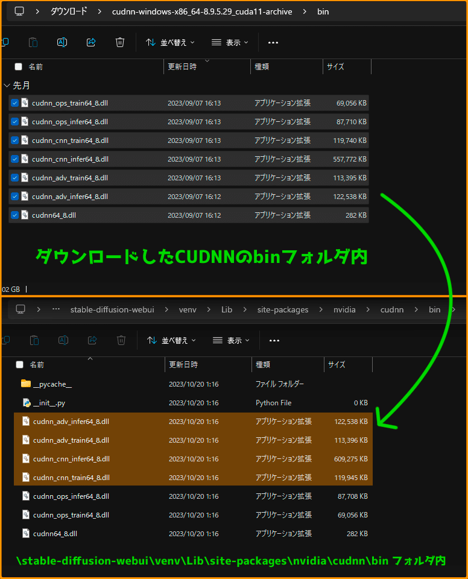This screenshot has width=468, height=579.
Task: Click the delete trash icon in the lower window toolbar
Action: point(121,340)
